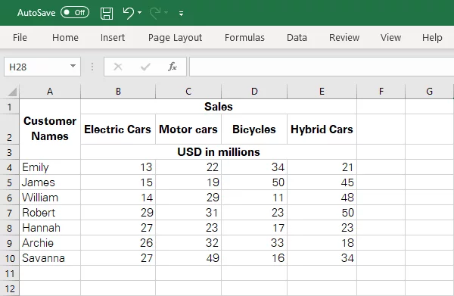
Task: Select William's Bicycles value 11
Action: click(x=254, y=198)
